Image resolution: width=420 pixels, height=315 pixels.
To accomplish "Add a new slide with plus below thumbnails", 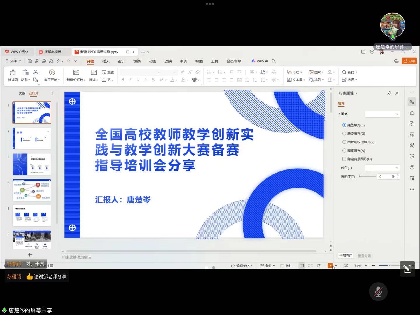I will click(x=30, y=255).
